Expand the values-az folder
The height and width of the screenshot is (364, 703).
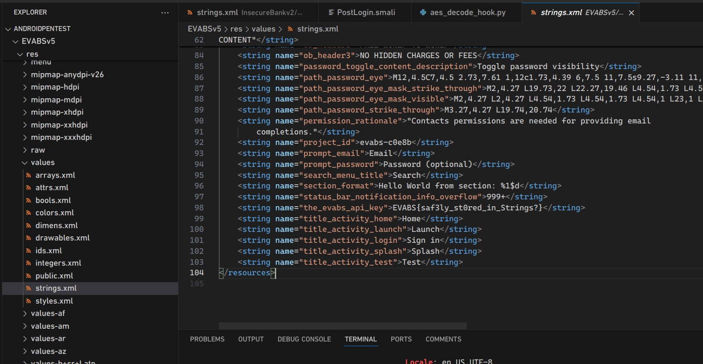pos(25,351)
